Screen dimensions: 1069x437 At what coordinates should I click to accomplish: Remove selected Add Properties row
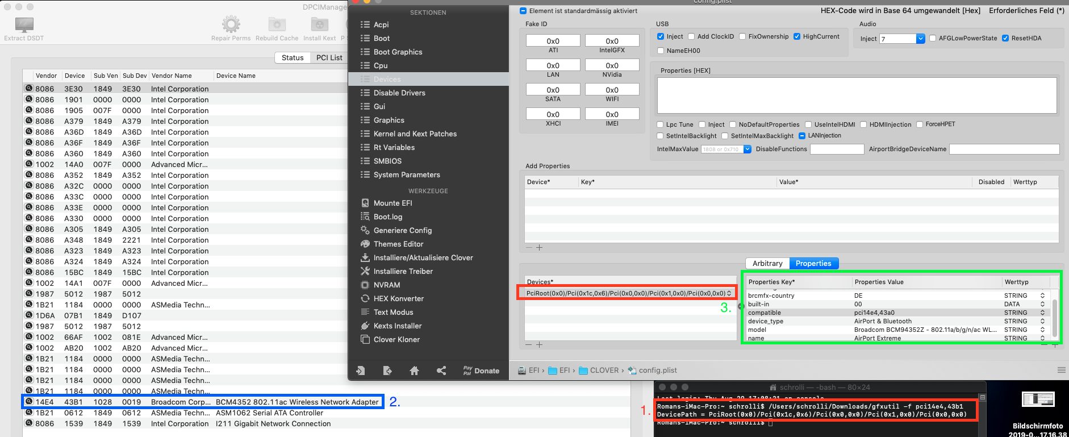pyautogui.click(x=529, y=248)
